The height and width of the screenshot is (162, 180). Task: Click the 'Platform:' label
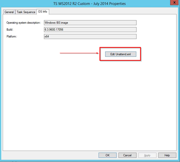coord(12,36)
